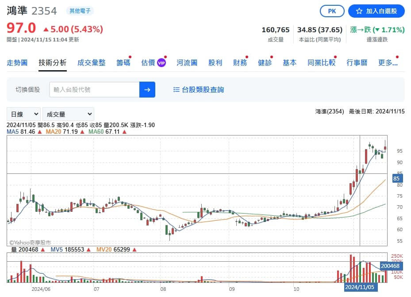Click the VIP badge beside 估價

(x=161, y=63)
